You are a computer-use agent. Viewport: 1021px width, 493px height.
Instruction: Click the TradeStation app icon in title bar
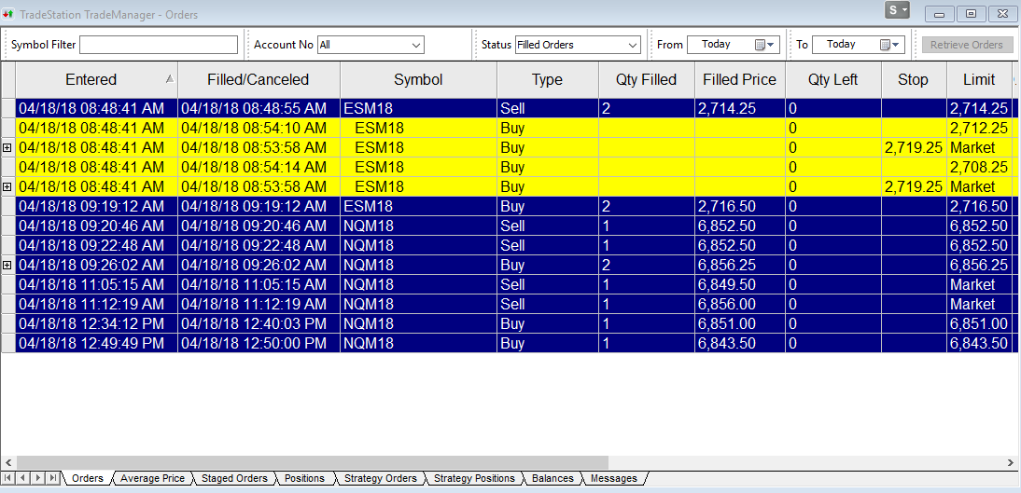[x=8, y=14]
